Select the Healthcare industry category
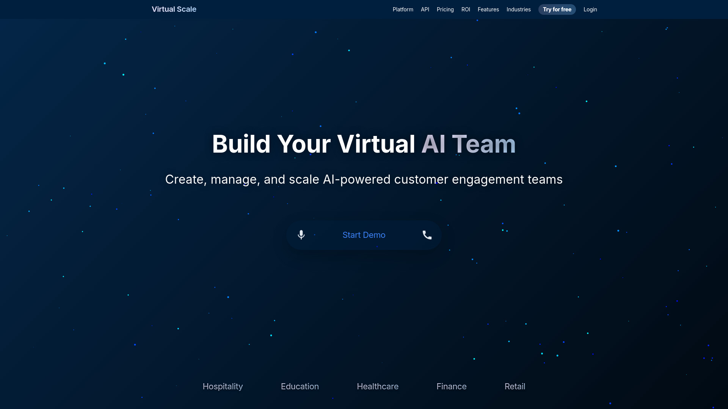 (x=378, y=386)
